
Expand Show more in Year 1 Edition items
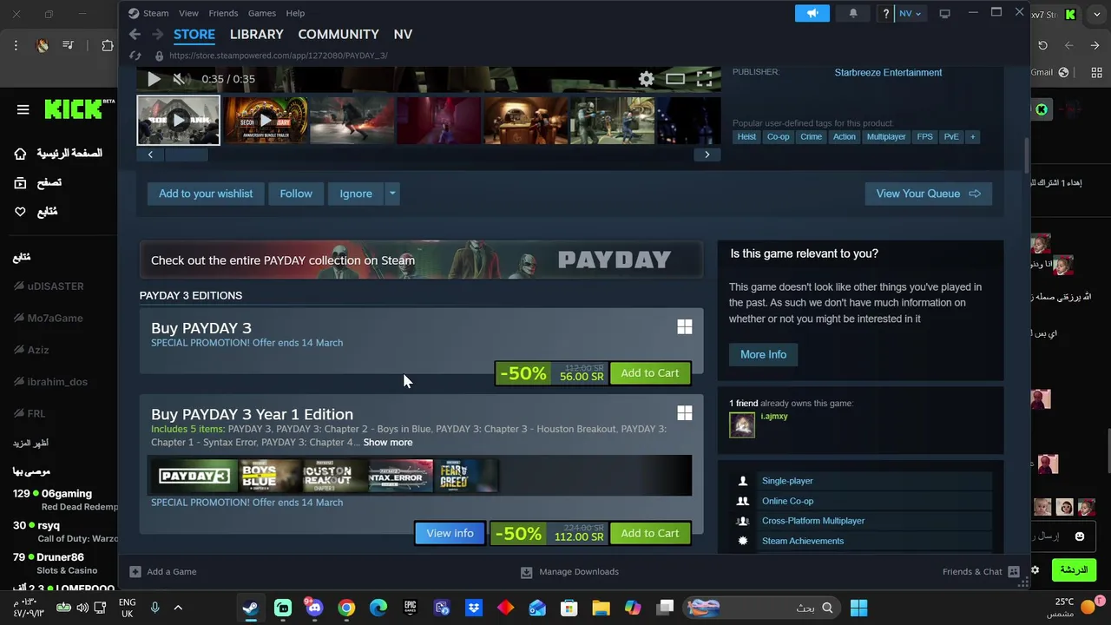click(x=387, y=443)
